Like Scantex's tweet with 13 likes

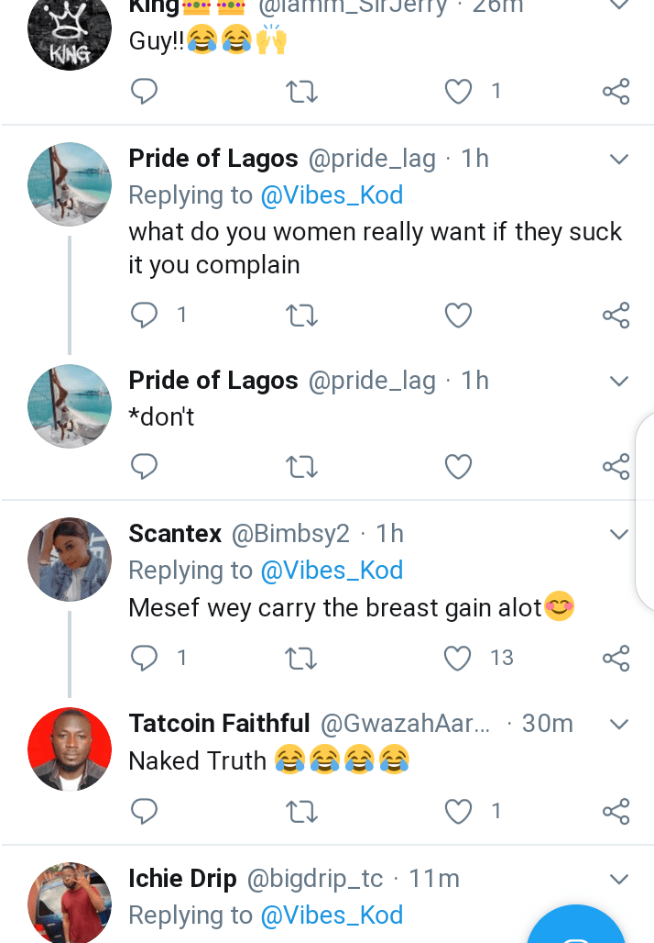click(458, 658)
